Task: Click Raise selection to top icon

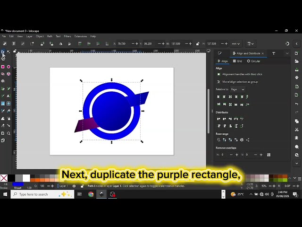Action: click(x=80, y=44)
